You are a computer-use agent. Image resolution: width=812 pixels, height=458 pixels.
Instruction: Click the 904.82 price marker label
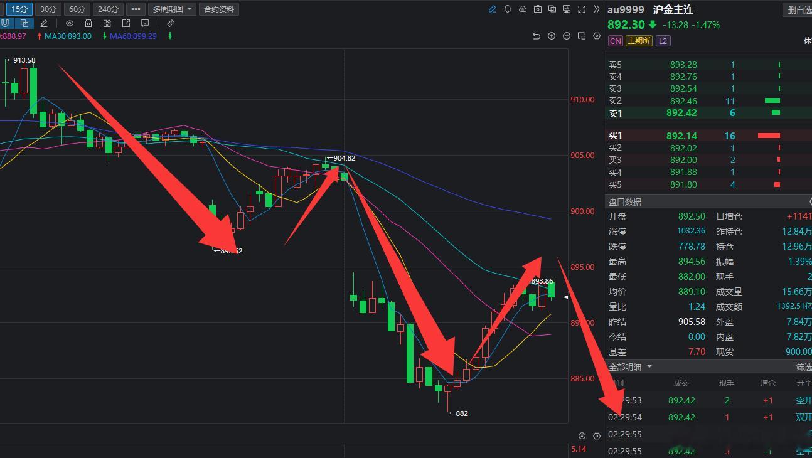coord(341,158)
